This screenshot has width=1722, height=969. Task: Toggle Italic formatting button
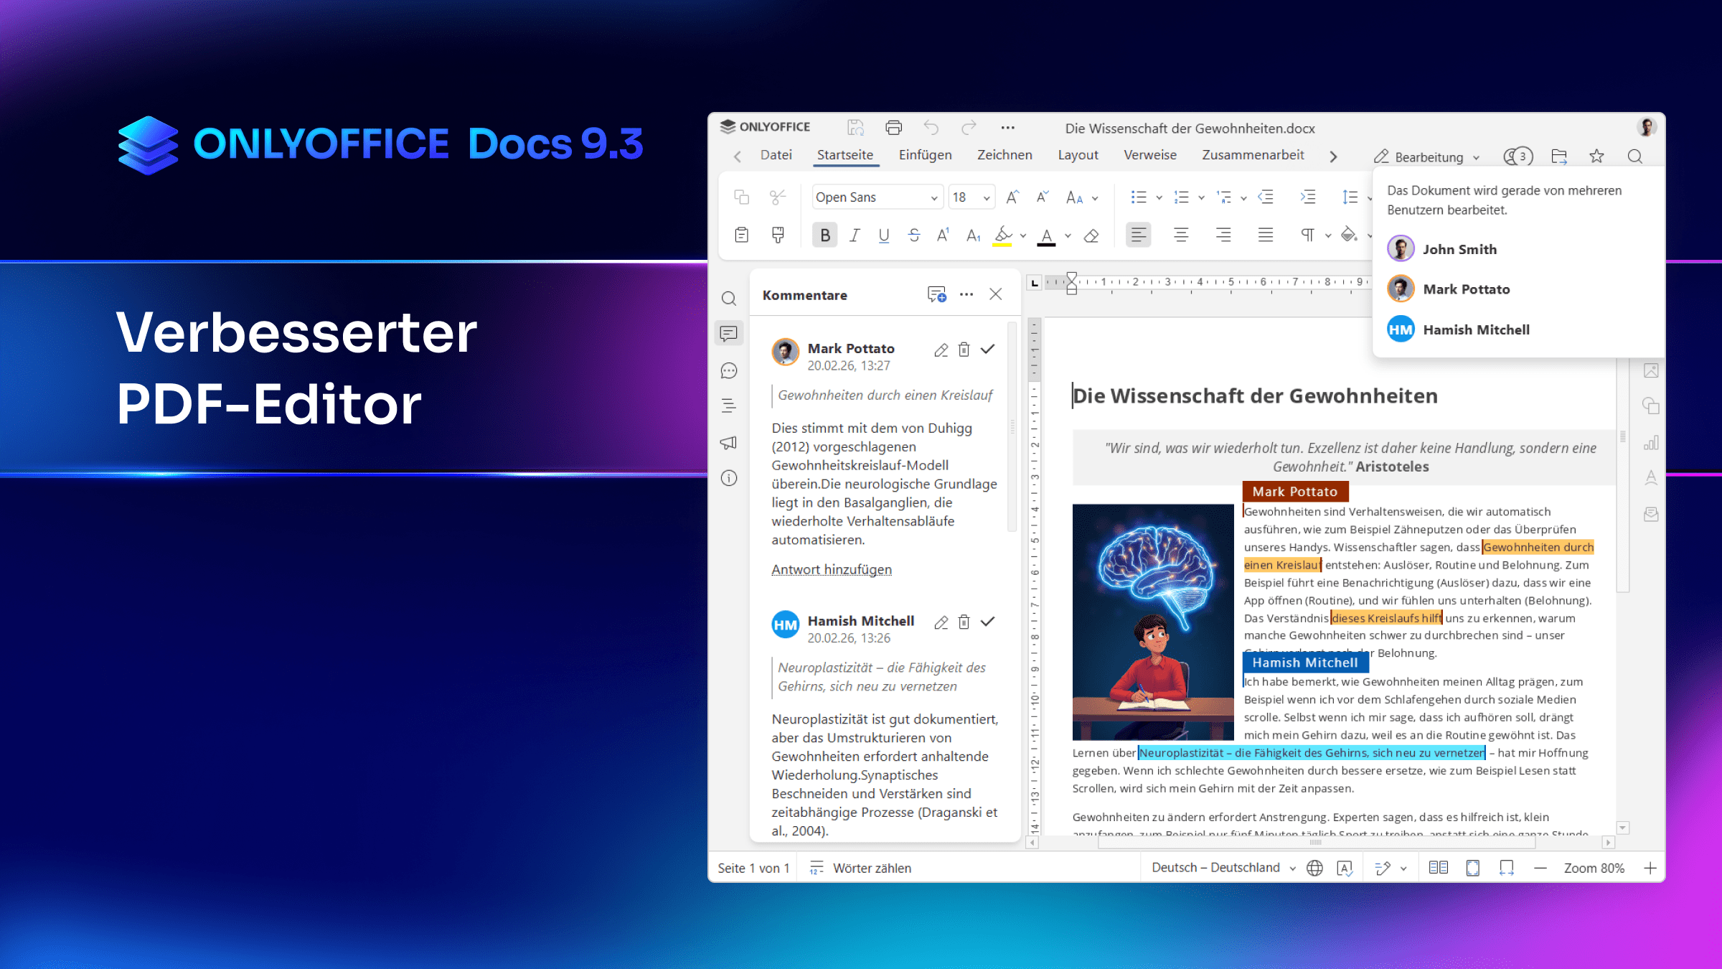click(855, 235)
